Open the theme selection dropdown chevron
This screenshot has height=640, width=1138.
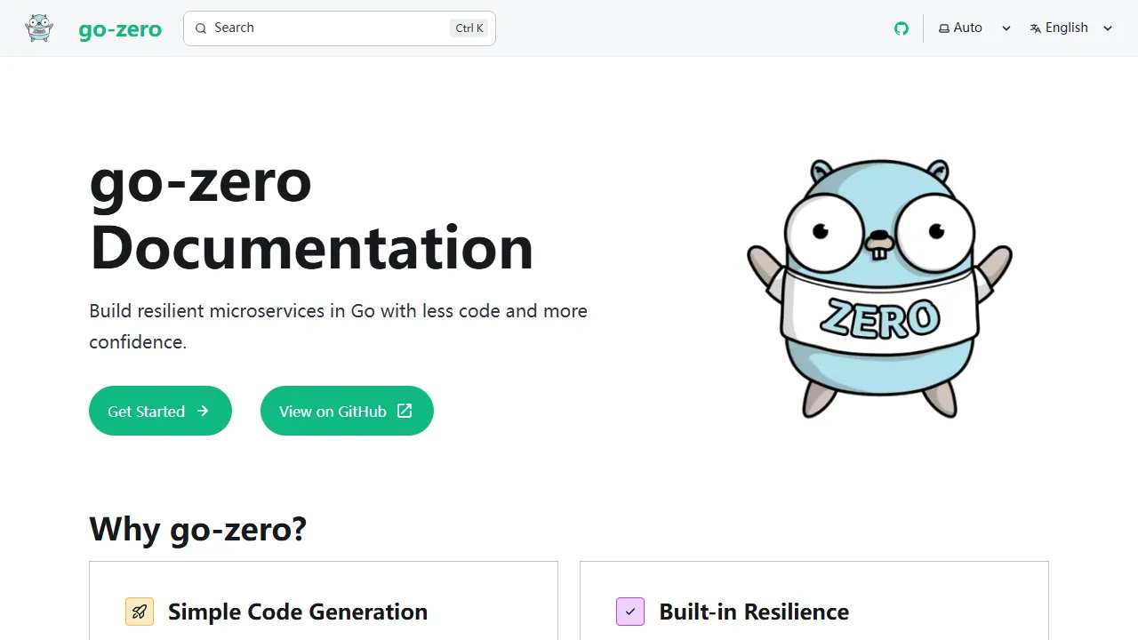(1006, 28)
